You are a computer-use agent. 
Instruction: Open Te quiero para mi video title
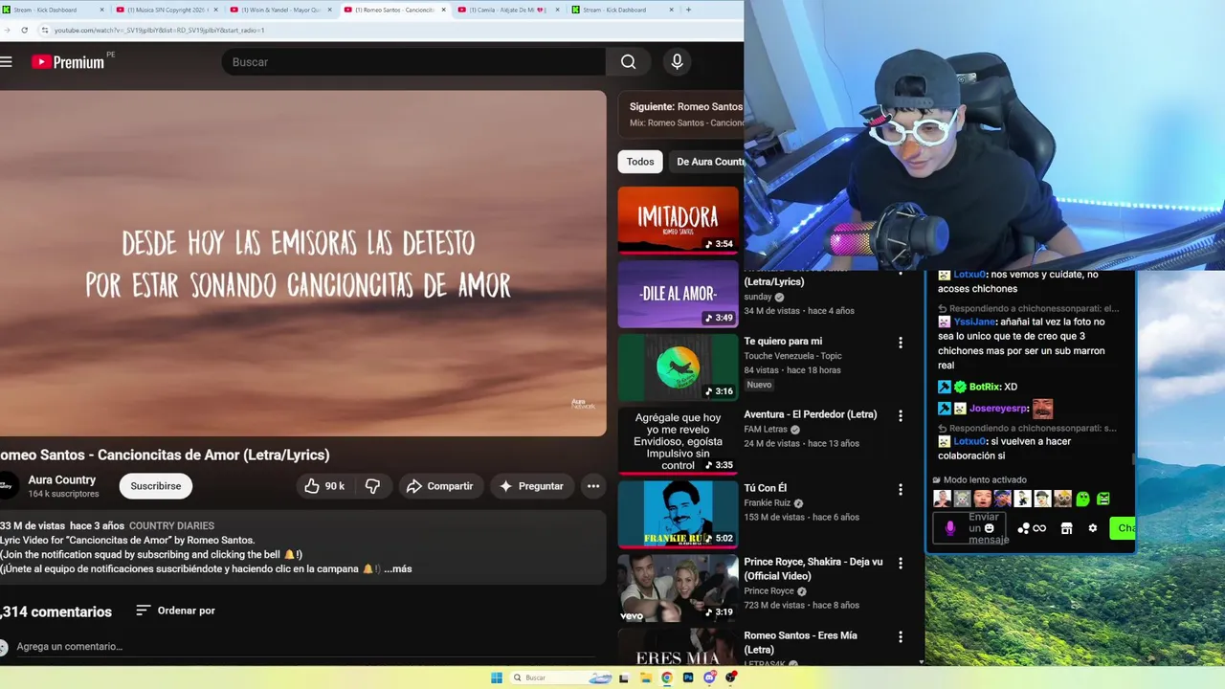(783, 341)
